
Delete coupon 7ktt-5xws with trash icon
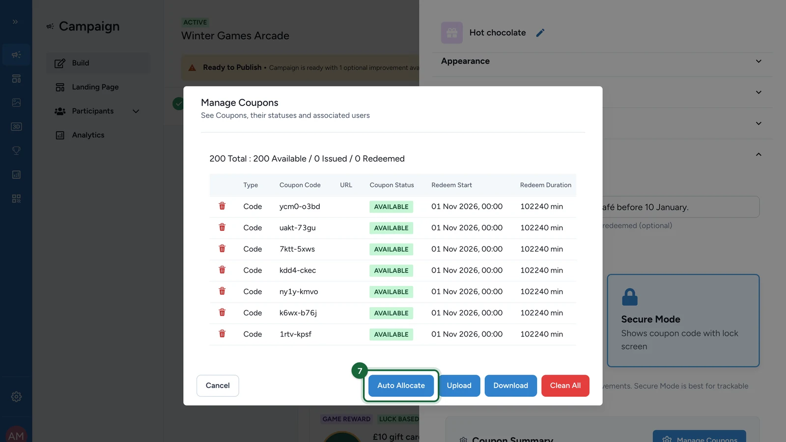coord(222,249)
